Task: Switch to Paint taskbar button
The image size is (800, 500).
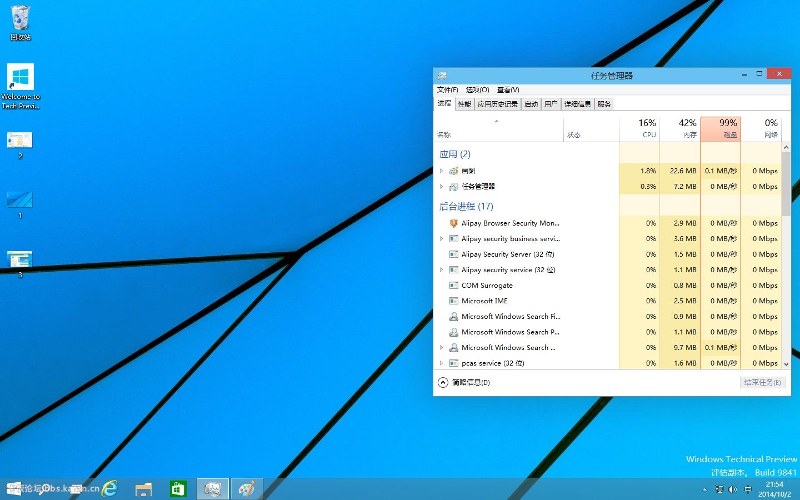Action: 247,489
